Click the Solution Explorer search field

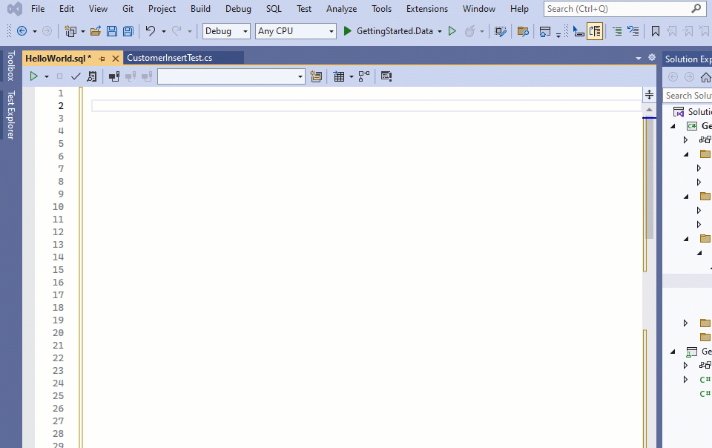688,96
